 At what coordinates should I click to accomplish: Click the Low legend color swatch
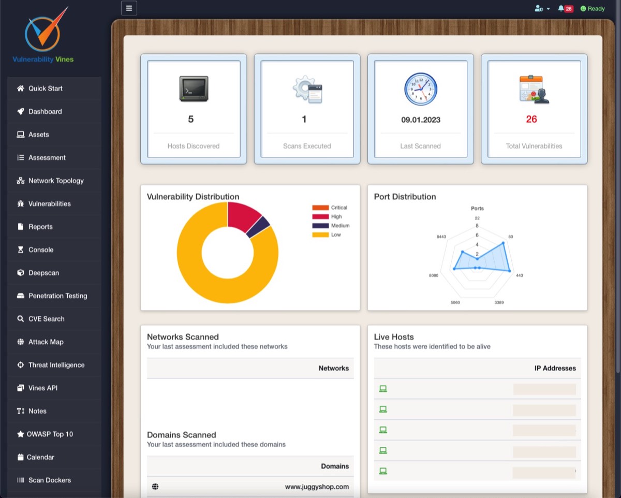pos(320,235)
